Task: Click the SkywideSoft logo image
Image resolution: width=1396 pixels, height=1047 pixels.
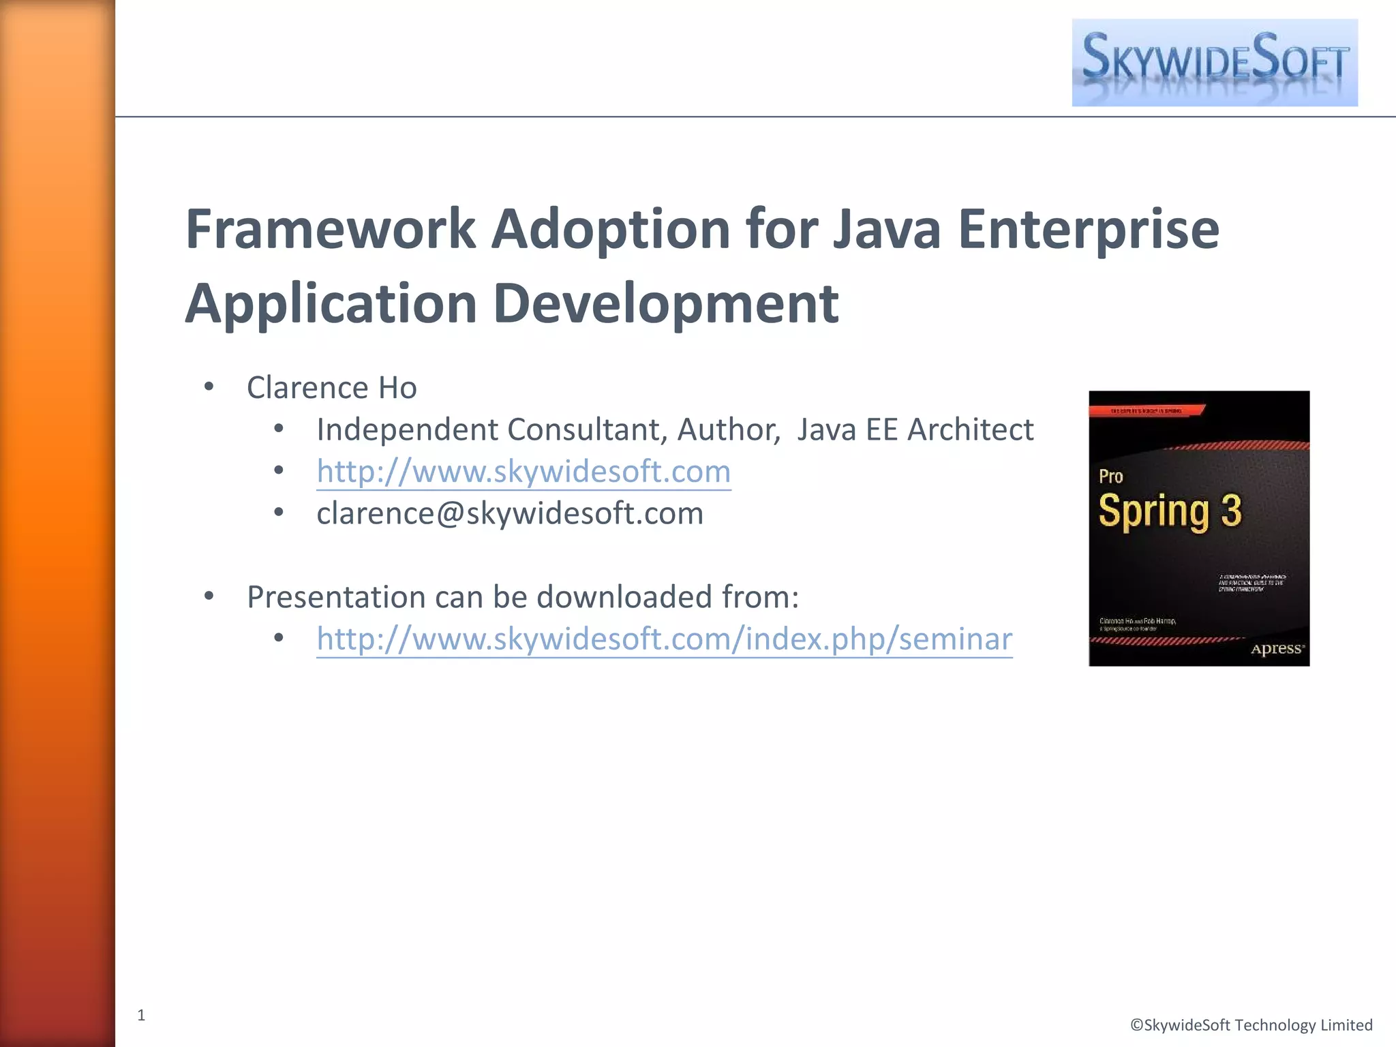Action: point(1214,63)
